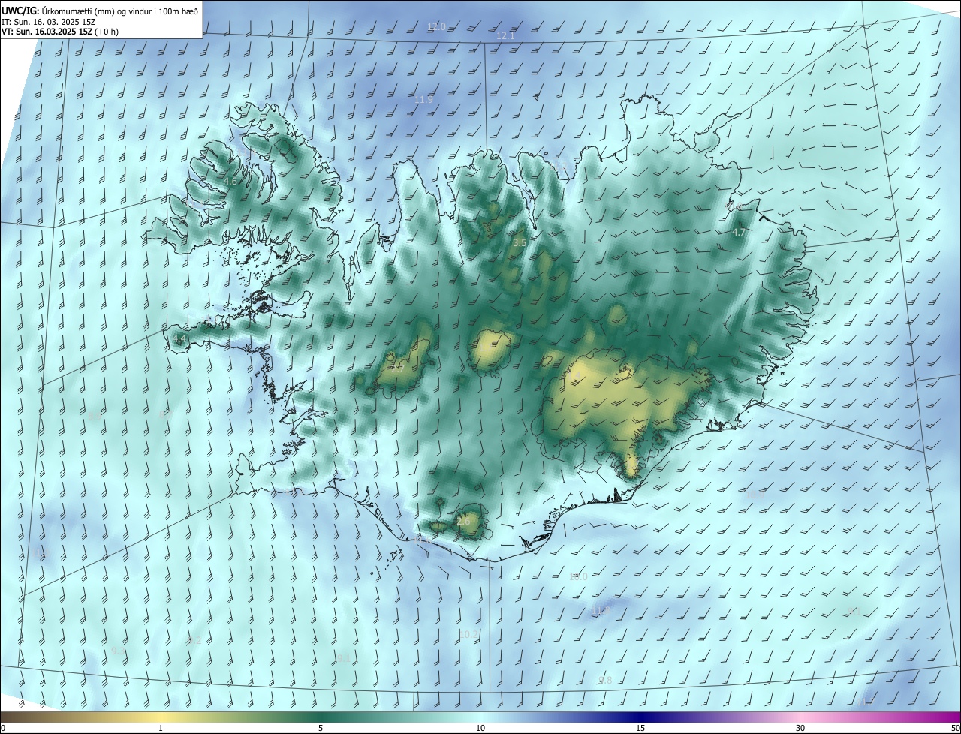The width and height of the screenshot is (961, 734).
Task: Click the 'UWC/IG:' map title label
Action: pyautogui.click(x=21, y=10)
